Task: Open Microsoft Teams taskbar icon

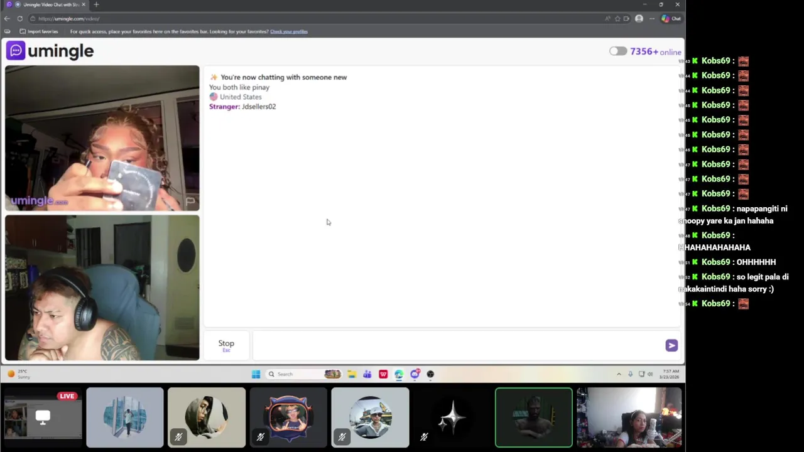Action: click(367, 374)
